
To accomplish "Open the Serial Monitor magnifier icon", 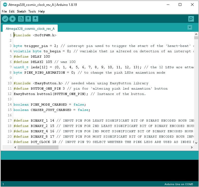I will click(191, 19).
